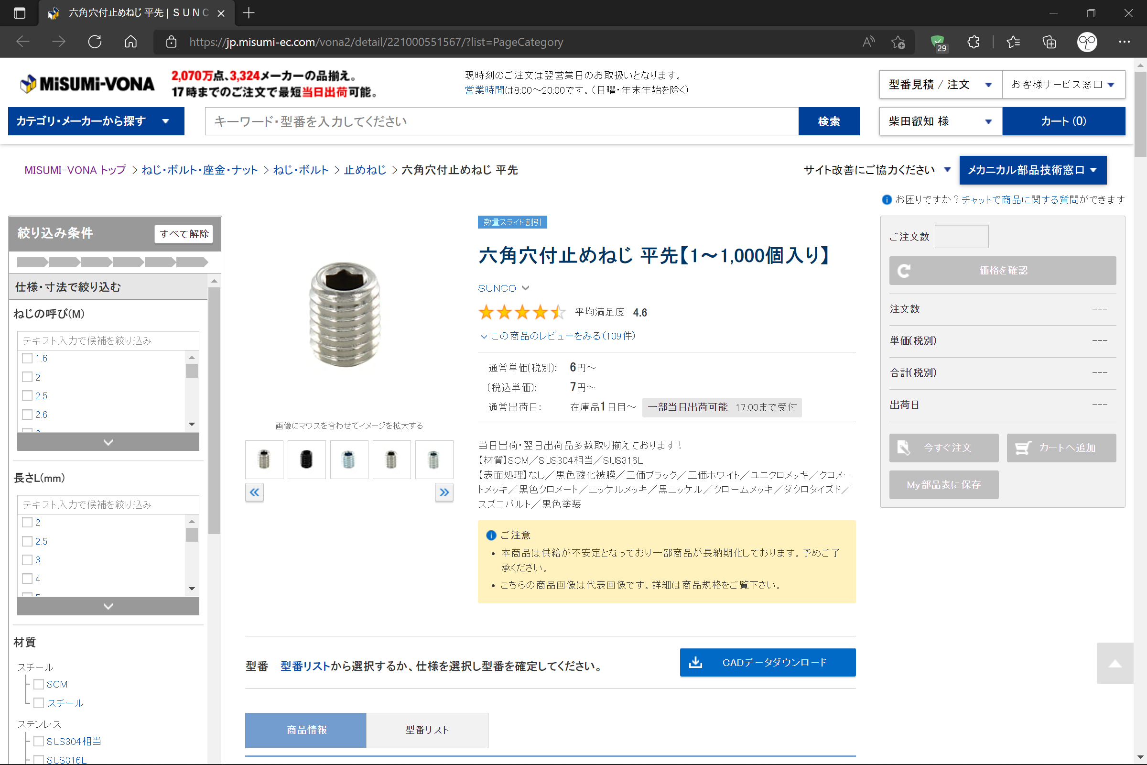
Task: Open the お客様サービス窓口 dropdown
Action: [1064, 85]
